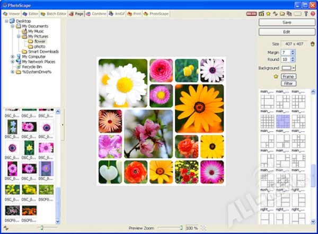Select the photo folder in the tree
Viewport: 318px width, 234px height.
pos(40,47)
